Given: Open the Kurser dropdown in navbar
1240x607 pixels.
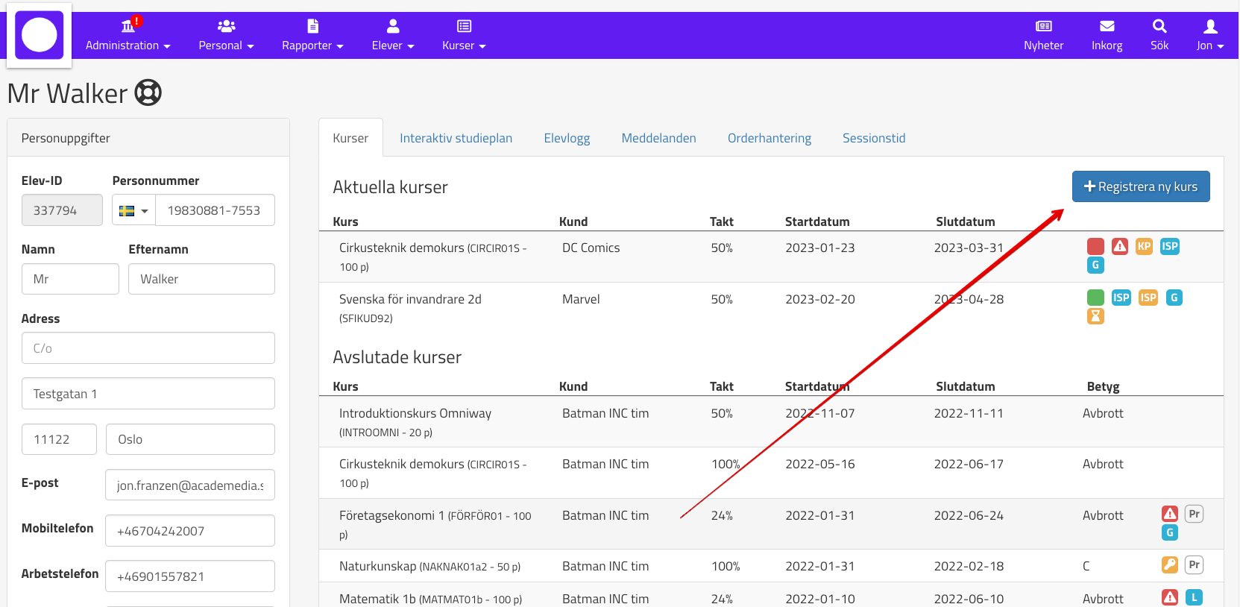Looking at the screenshot, I should coord(463,35).
